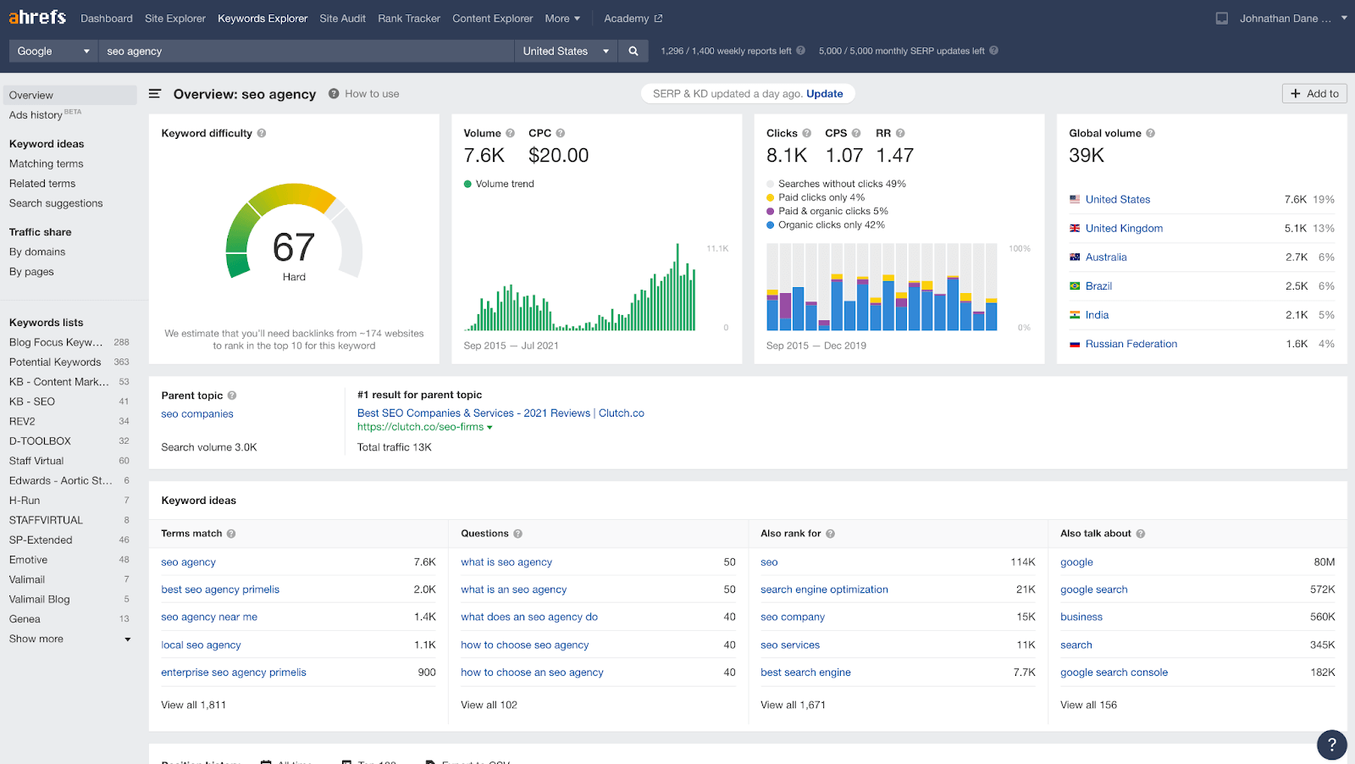Click the United States flag icon

click(1075, 199)
